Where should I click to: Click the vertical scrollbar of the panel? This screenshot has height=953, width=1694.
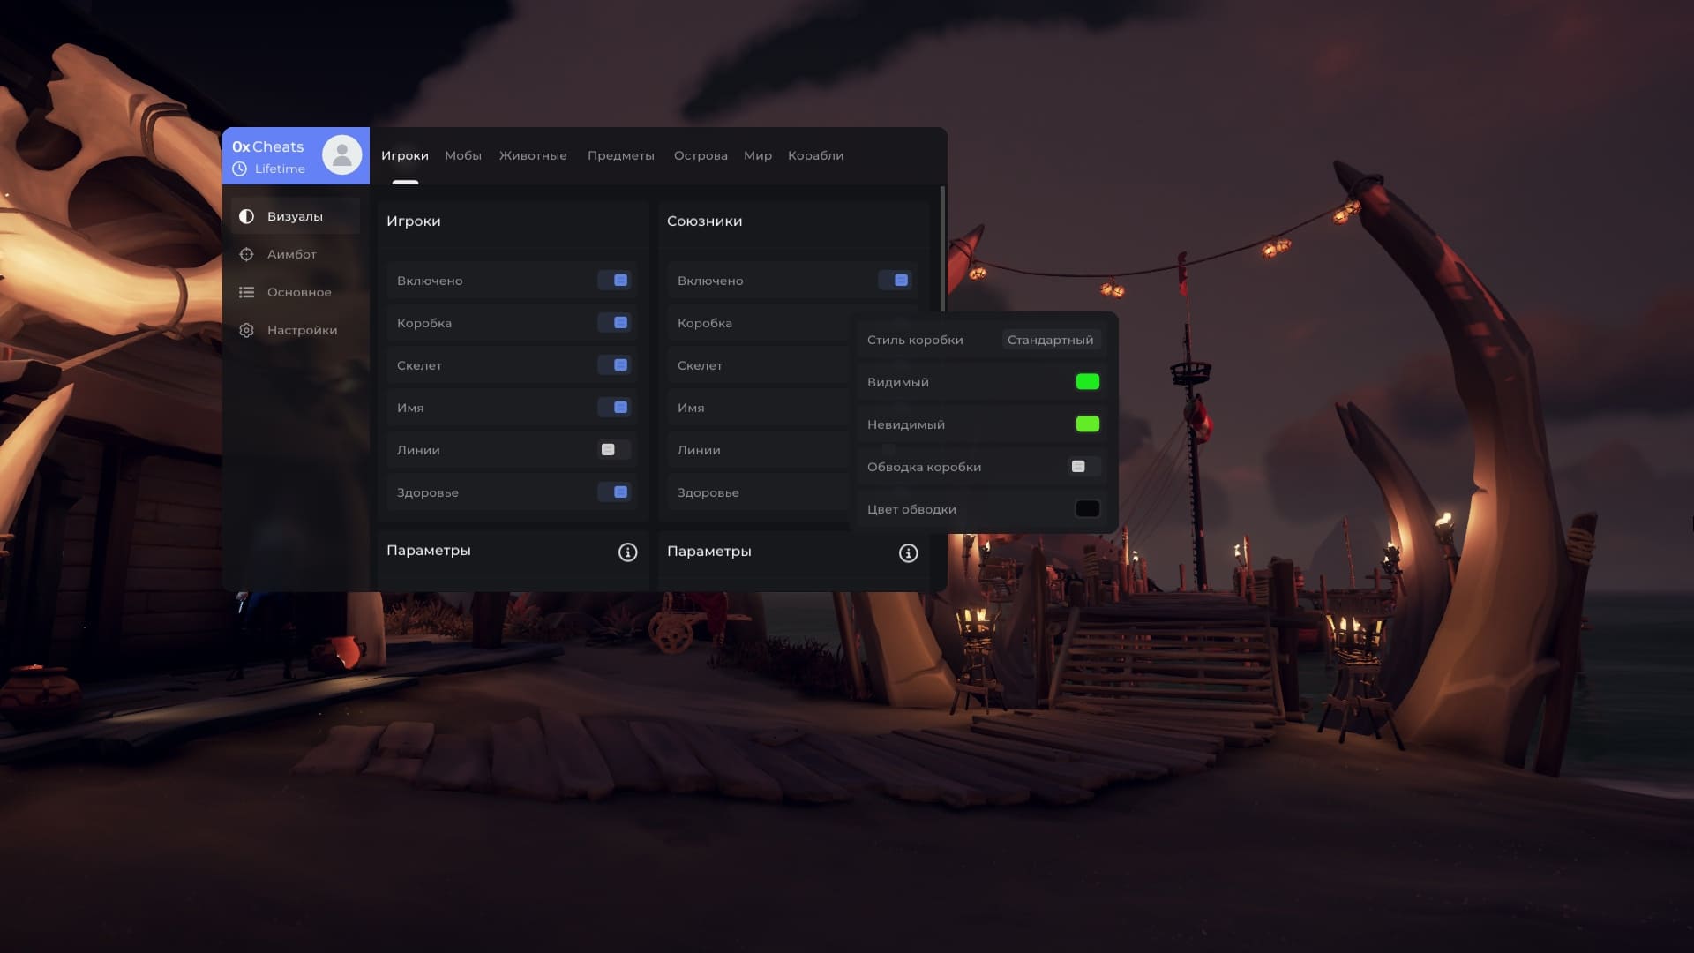[x=943, y=249]
